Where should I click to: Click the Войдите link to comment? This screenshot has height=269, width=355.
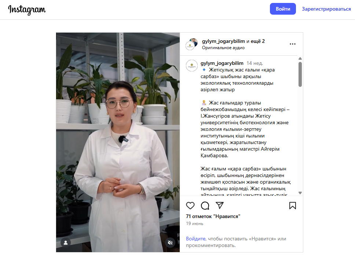point(196,239)
